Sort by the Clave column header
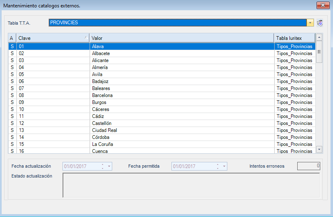Viewport: 333px width, 217px height. coord(53,38)
